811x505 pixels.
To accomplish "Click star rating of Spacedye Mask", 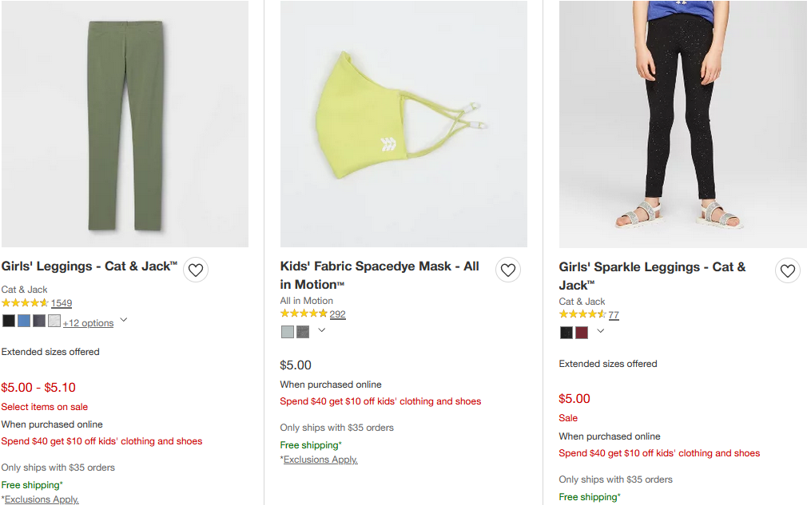I will click(304, 314).
